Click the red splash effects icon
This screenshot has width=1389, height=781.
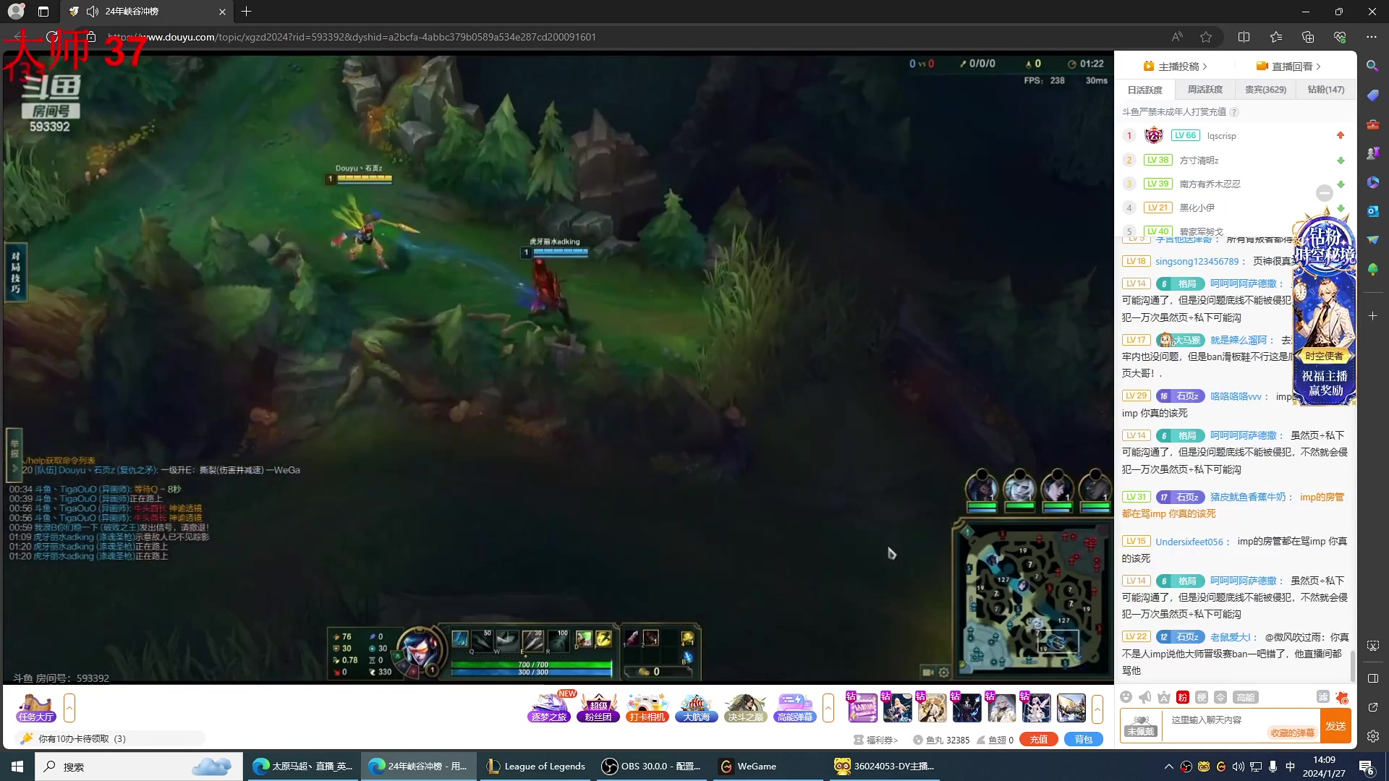click(x=1342, y=697)
